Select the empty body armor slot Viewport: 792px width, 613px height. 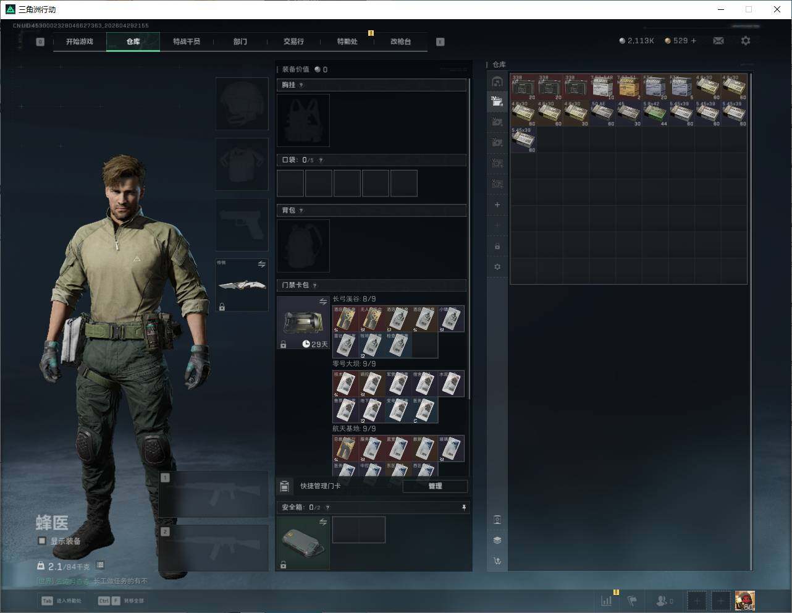[242, 164]
